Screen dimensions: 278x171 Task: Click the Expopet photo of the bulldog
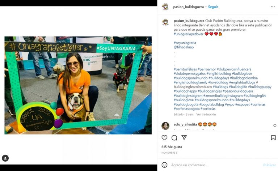click(x=78, y=85)
